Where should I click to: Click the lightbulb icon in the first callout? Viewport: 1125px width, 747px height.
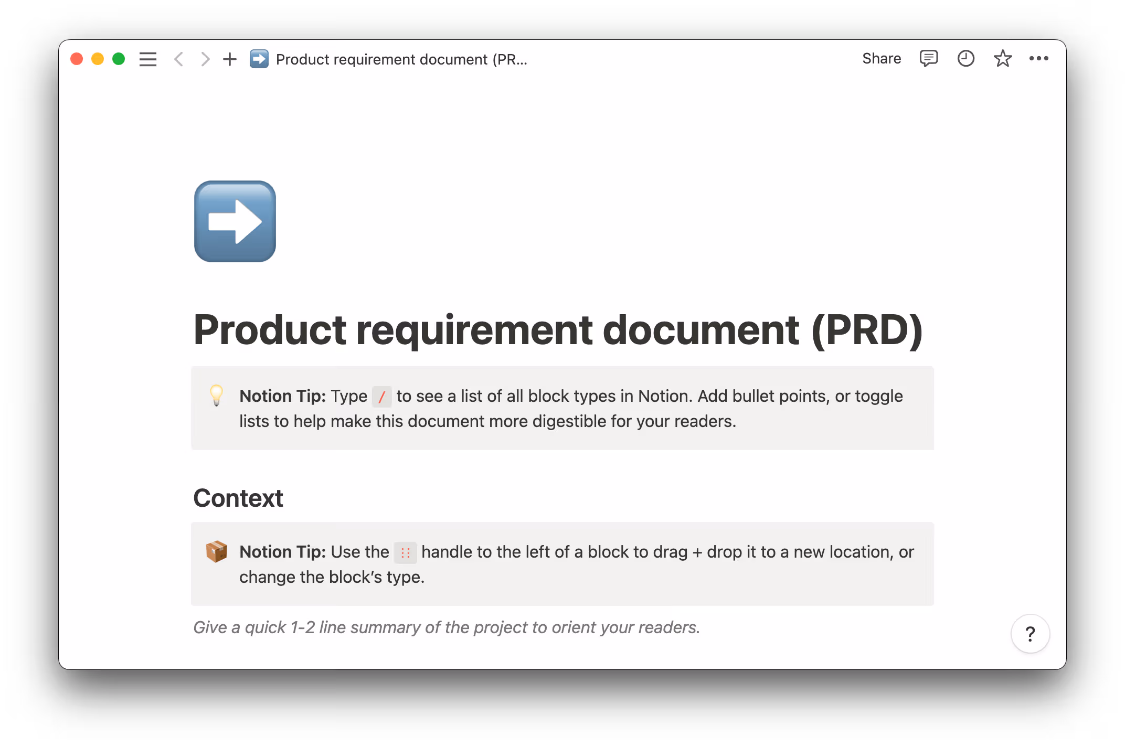coord(217,396)
